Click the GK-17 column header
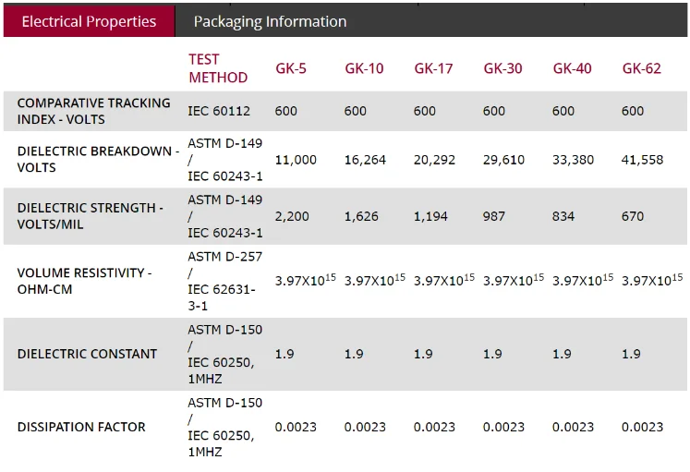 click(433, 68)
